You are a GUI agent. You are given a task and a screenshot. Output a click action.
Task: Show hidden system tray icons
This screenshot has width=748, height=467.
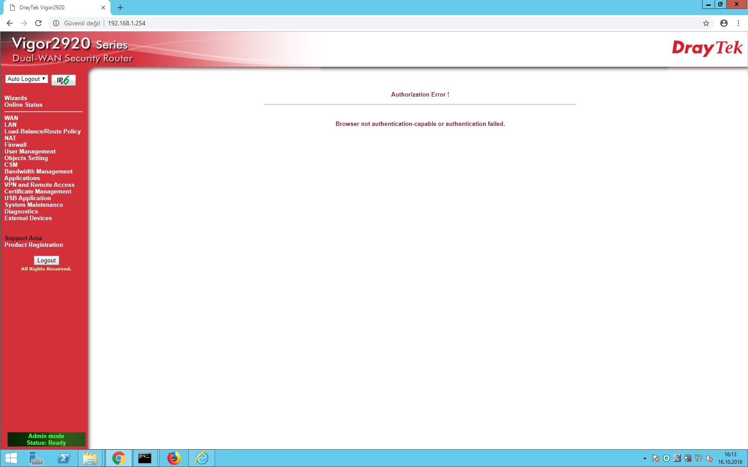click(x=645, y=458)
